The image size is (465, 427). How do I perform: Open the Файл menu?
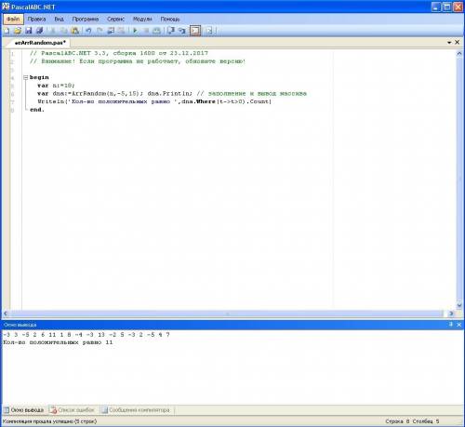click(x=13, y=20)
